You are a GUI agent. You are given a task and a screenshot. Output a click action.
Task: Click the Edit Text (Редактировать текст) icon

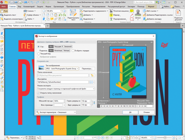(x=73, y=15)
